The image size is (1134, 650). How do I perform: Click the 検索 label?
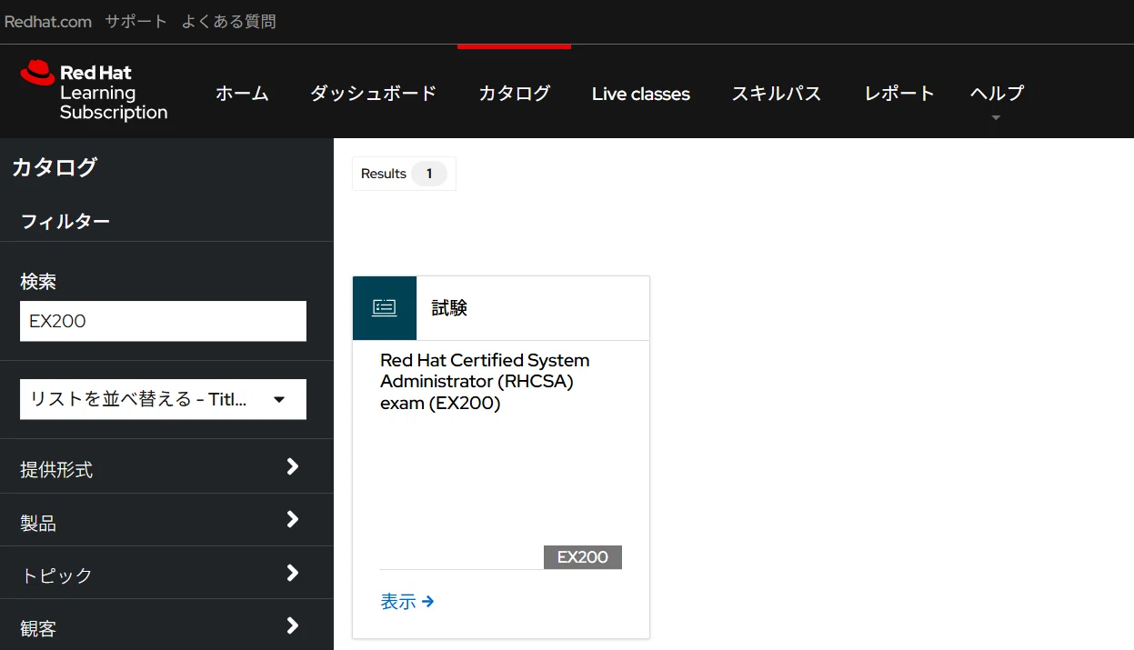pos(38,282)
